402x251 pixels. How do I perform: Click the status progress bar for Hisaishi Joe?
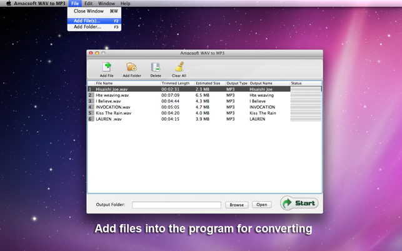[306, 89]
